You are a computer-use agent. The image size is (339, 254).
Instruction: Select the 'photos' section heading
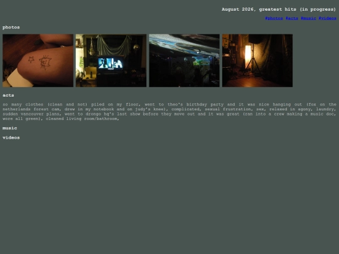11,28
